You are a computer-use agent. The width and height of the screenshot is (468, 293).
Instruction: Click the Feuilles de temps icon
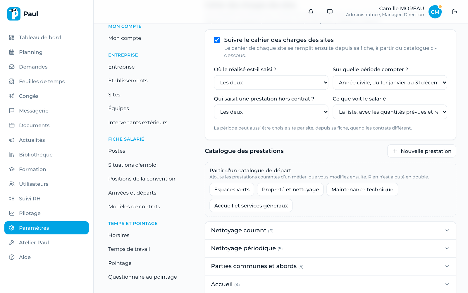[12, 81]
